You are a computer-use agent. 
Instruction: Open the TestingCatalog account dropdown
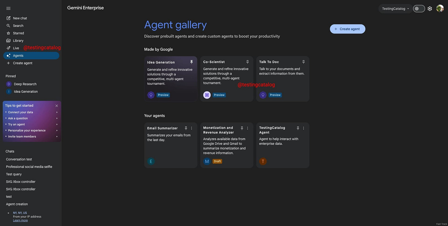[x=395, y=9]
